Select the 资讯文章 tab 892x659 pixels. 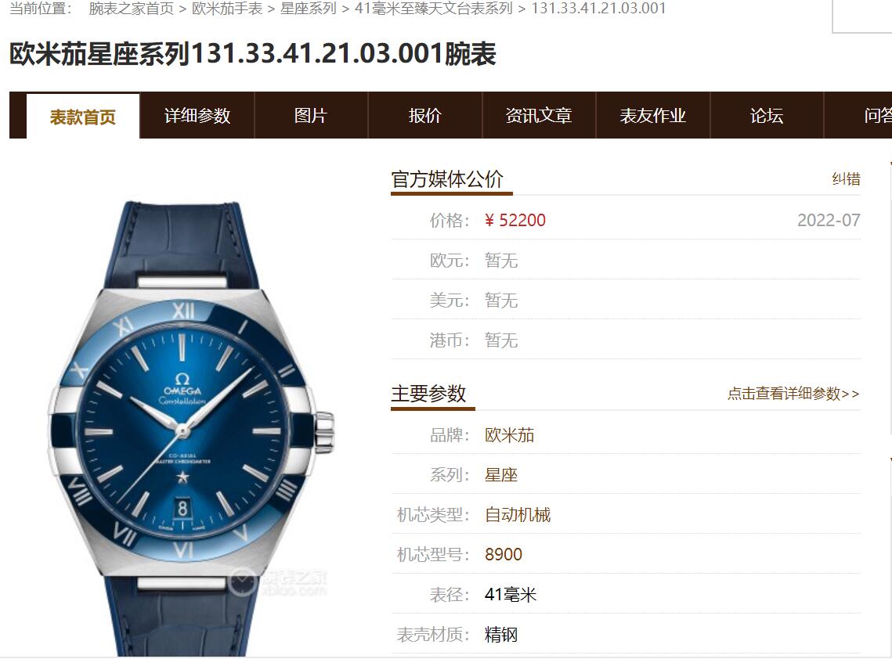(x=539, y=115)
